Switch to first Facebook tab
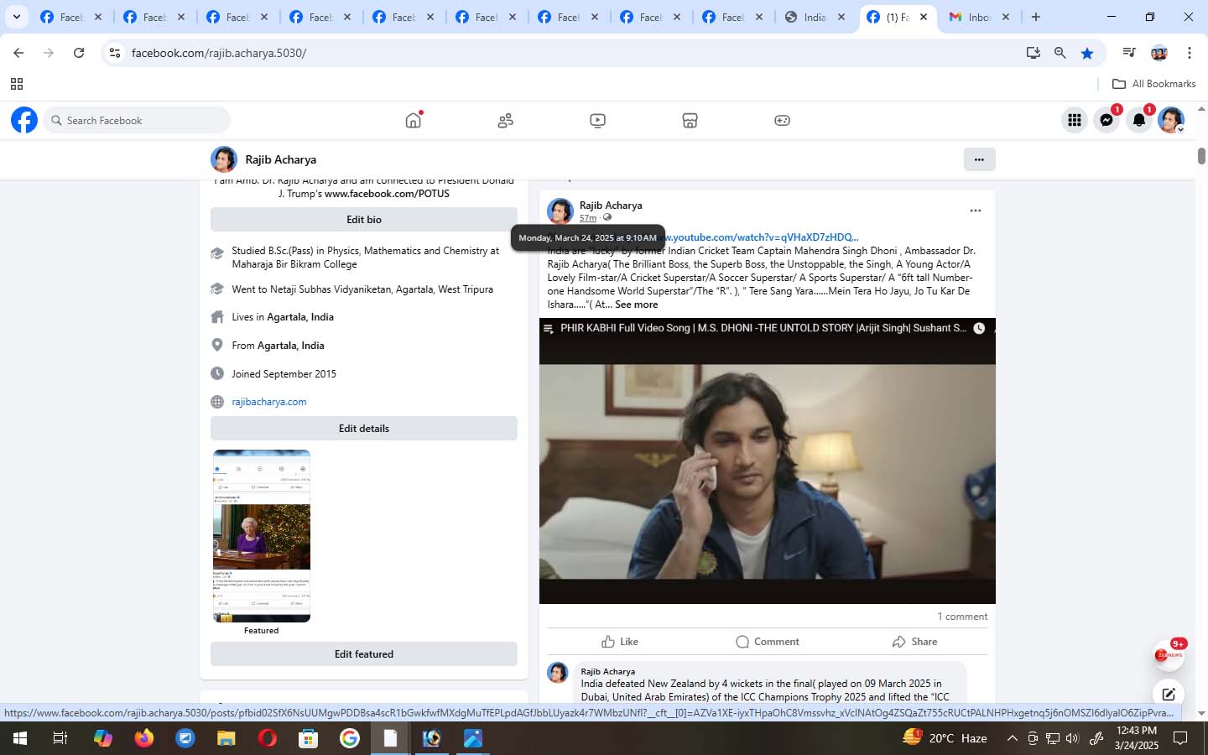The height and width of the screenshot is (755, 1208). 70,17
